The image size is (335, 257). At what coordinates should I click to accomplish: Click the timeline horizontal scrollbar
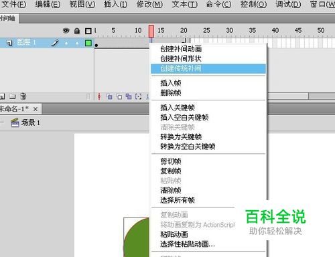[x=288, y=96]
